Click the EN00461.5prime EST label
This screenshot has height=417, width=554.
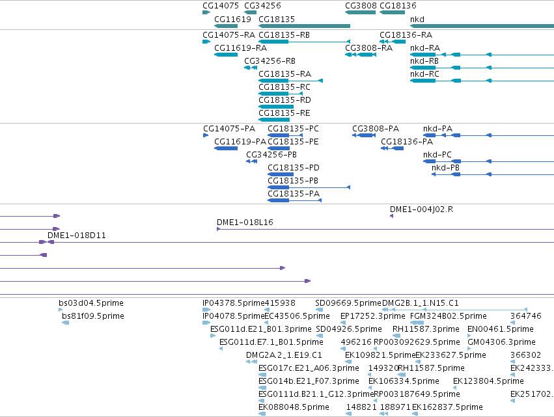click(501, 329)
